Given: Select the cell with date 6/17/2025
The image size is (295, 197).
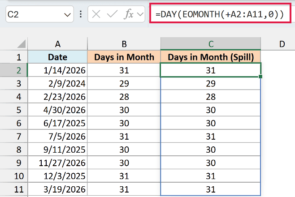Looking at the screenshot, I should [x=57, y=123].
